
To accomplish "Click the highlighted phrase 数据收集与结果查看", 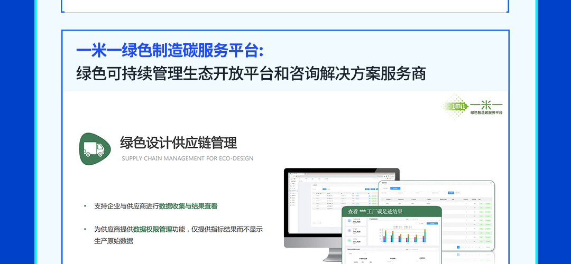I will (188, 206).
